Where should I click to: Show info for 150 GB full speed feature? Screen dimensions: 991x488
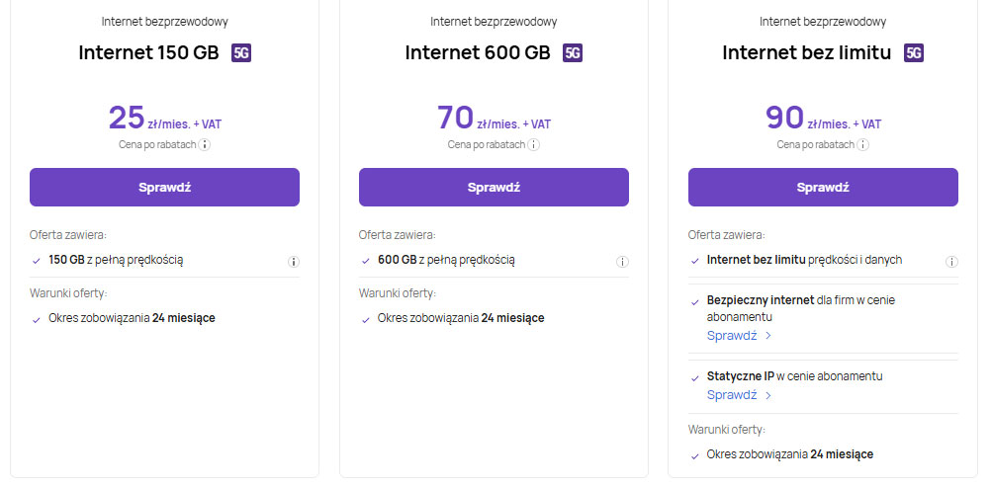[x=293, y=262]
